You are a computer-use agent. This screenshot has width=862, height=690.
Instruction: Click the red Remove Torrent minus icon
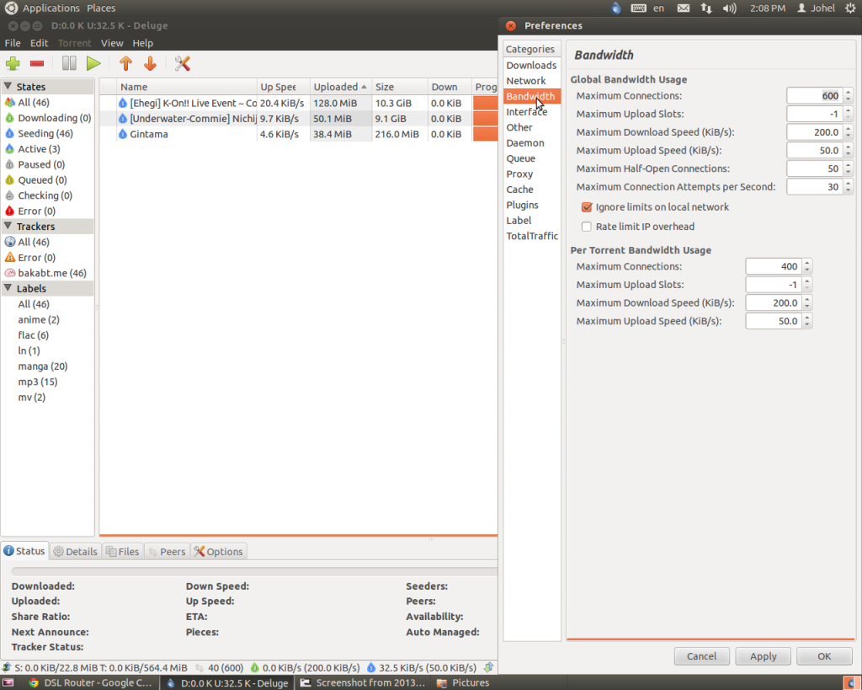37,63
